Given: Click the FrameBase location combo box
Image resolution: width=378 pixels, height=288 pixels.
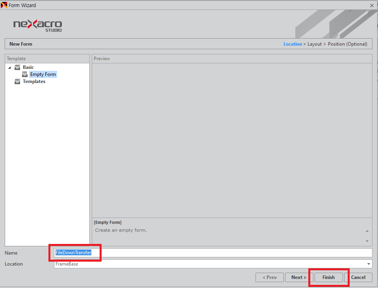Looking at the screenshot, I should tap(209, 264).
